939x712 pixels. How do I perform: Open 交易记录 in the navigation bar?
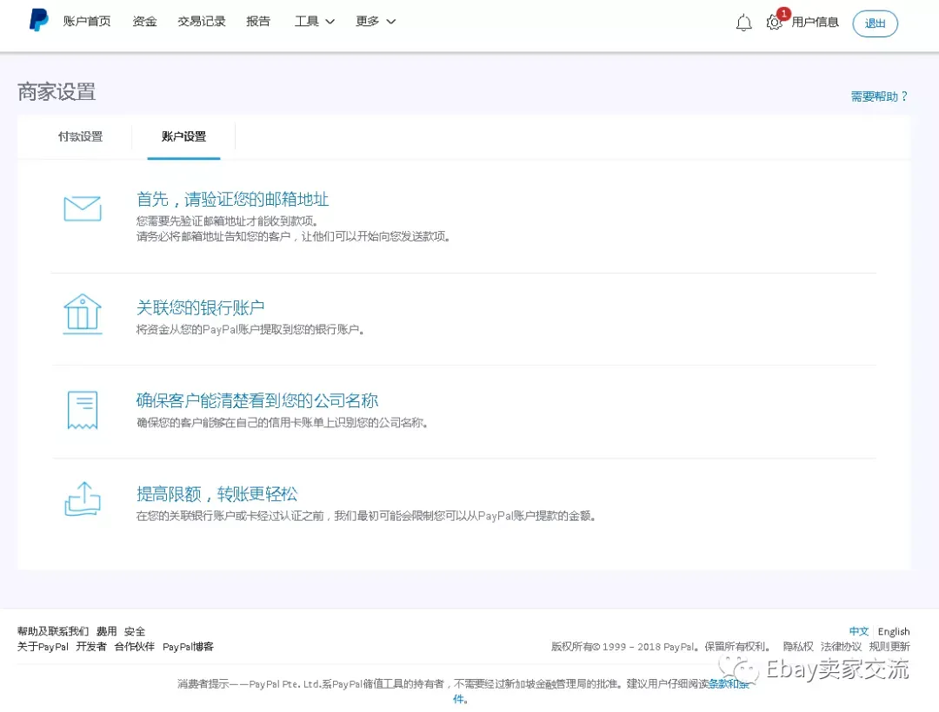pyautogui.click(x=202, y=22)
